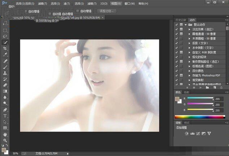
Task: Click the play action button
Action: [x=200, y=87]
